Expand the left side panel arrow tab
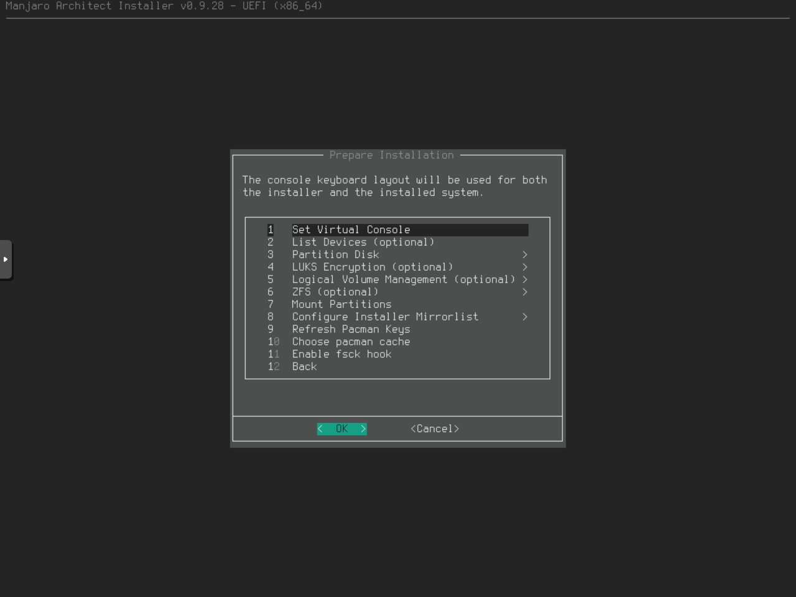Viewport: 796px width, 597px height. click(x=6, y=259)
